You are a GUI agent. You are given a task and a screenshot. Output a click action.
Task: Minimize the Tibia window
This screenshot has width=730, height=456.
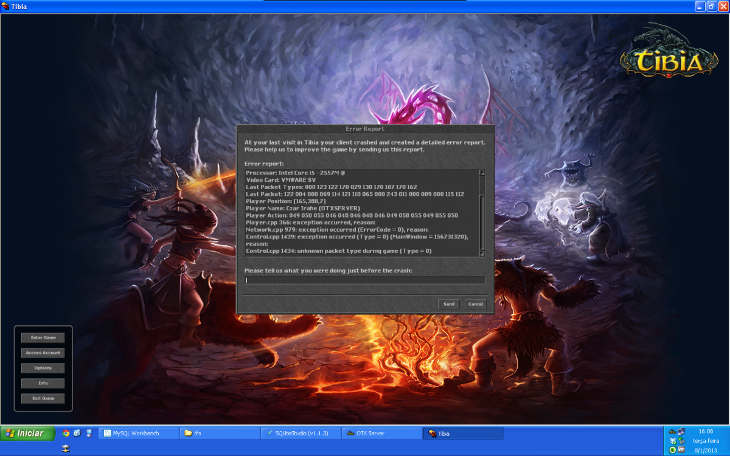[700, 6]
